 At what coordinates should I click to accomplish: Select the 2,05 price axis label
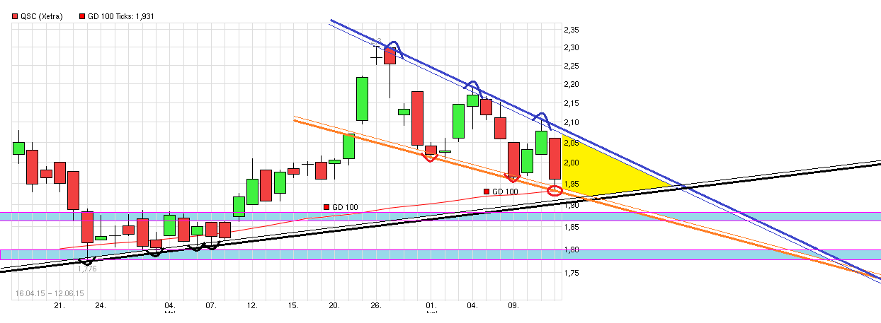pos(572,144)
